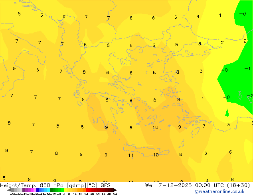Click the gray left arrow of the color scale
This screenshot has width=253, height=195.
pyautogui.click(x=9, y=190)
